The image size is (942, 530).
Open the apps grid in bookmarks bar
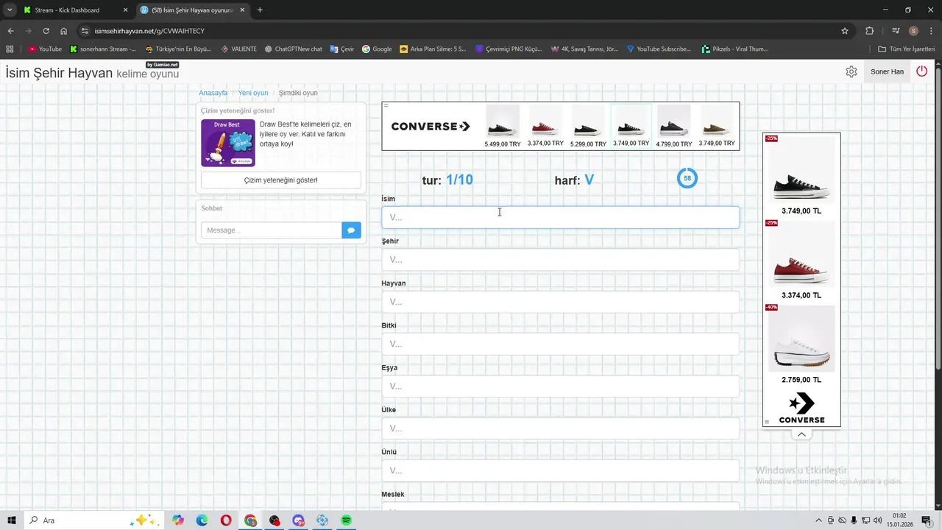point(10,49)
